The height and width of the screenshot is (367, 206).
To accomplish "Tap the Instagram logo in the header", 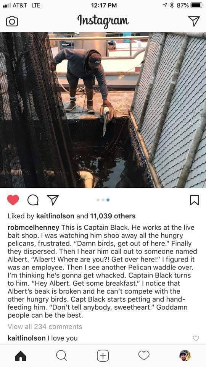I will [103, 21].
